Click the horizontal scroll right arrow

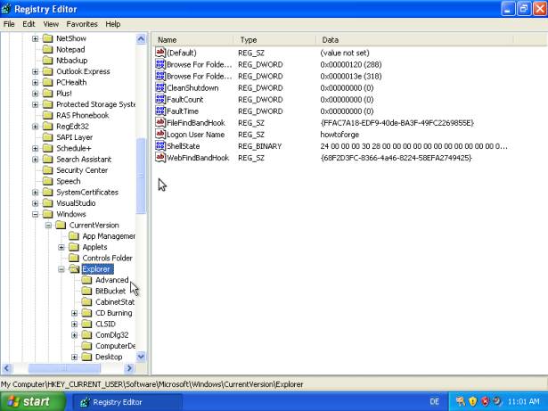click(129, 368)
